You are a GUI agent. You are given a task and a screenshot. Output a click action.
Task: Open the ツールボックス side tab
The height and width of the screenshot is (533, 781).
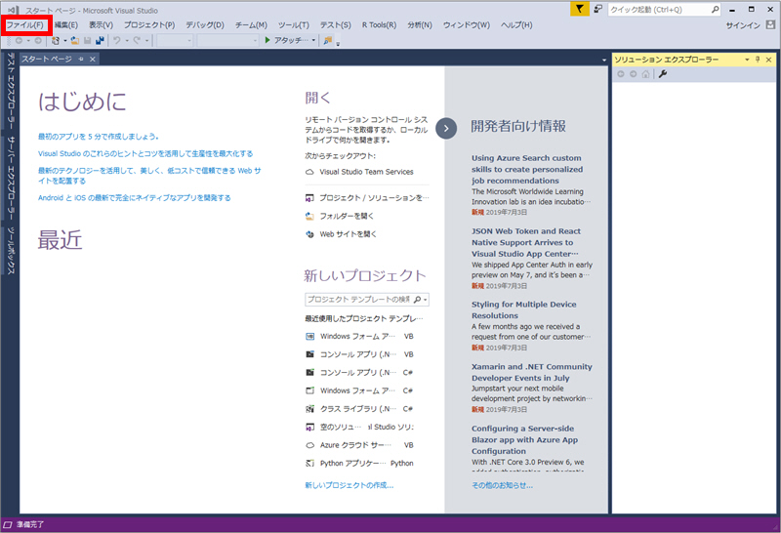coord(10,251)
